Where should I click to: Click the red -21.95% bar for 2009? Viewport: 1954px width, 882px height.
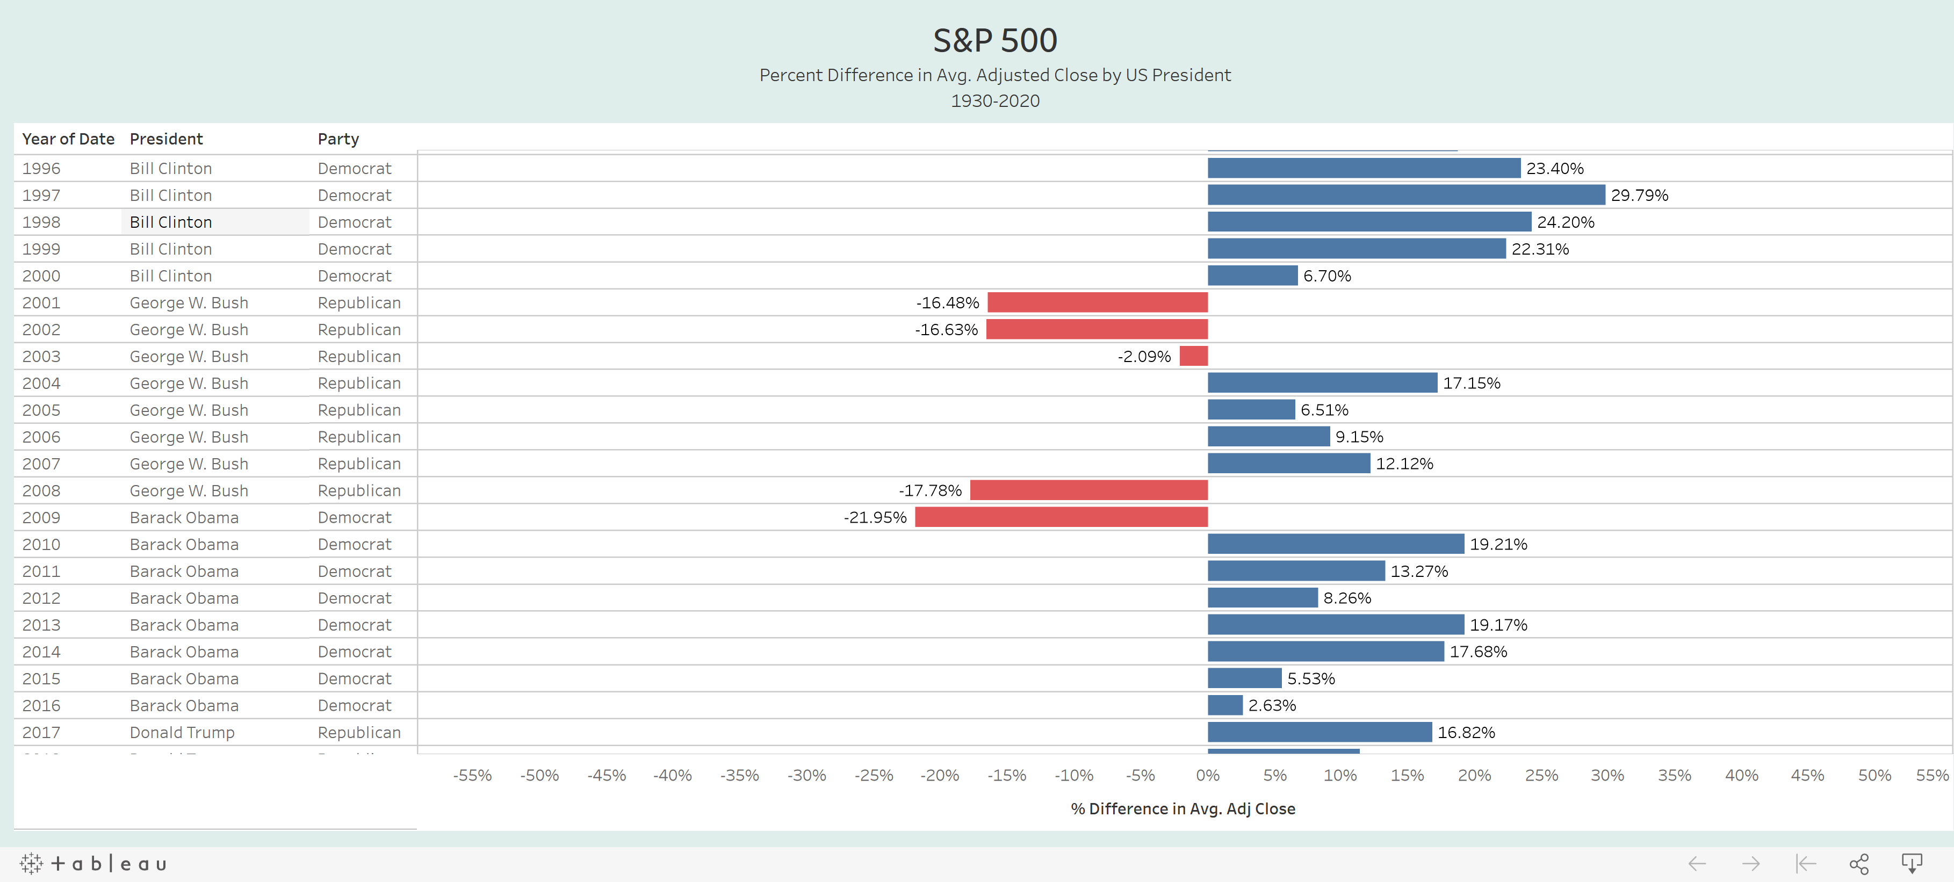point(1061,517)
